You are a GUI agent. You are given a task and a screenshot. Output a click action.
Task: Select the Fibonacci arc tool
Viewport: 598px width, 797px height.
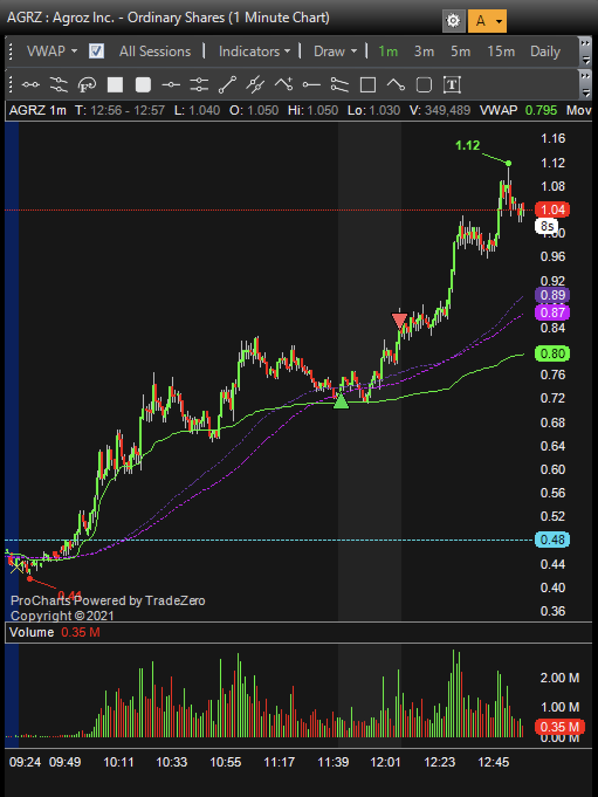coord(87,85)
